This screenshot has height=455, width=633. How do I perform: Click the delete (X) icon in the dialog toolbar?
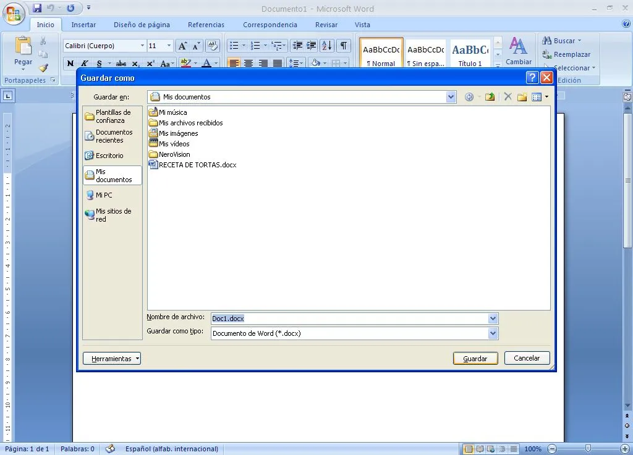click(x=507, y=96)
